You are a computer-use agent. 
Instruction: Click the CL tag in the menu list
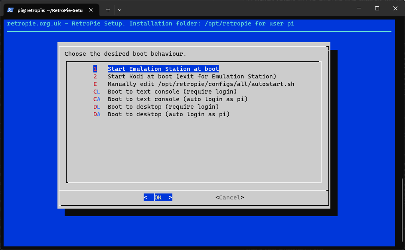[x=97, y=92]
